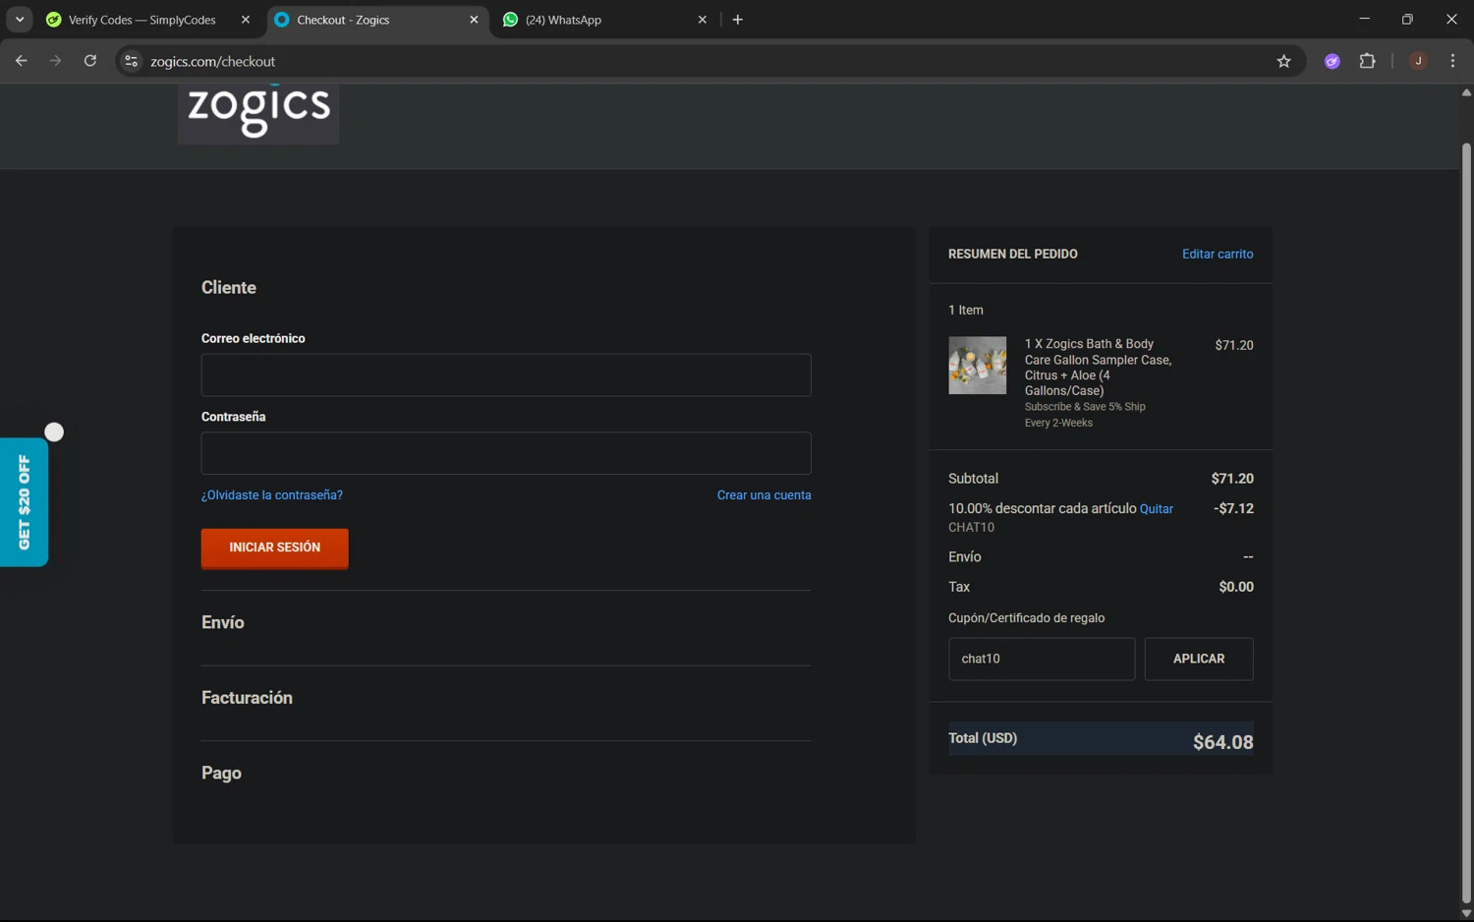Open Chrome three-dot menu
This screenshot has height=922, width=1474.
(1452, 61)
